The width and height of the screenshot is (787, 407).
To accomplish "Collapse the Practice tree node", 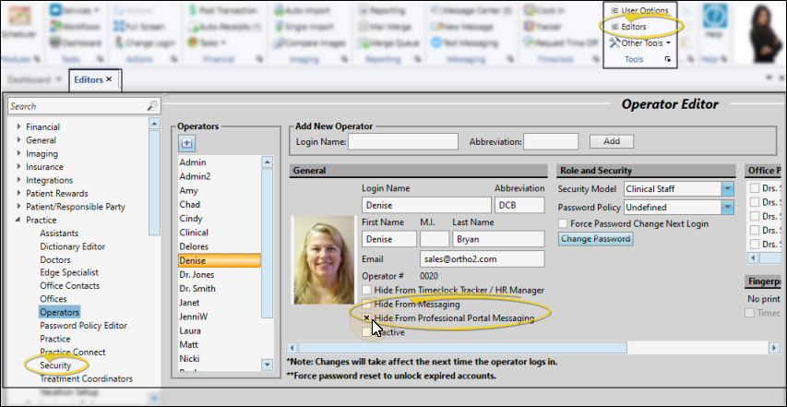I will click(18, 220).
